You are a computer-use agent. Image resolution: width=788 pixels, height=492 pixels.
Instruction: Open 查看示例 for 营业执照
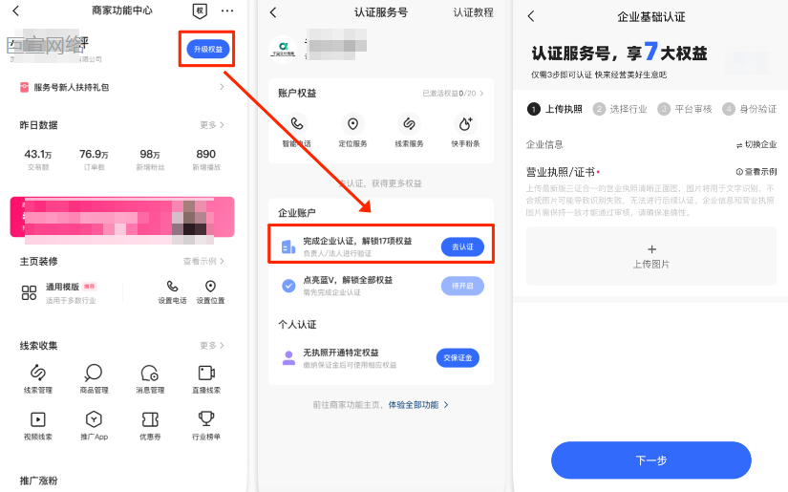pyautogui.click(x=756, y=172)
